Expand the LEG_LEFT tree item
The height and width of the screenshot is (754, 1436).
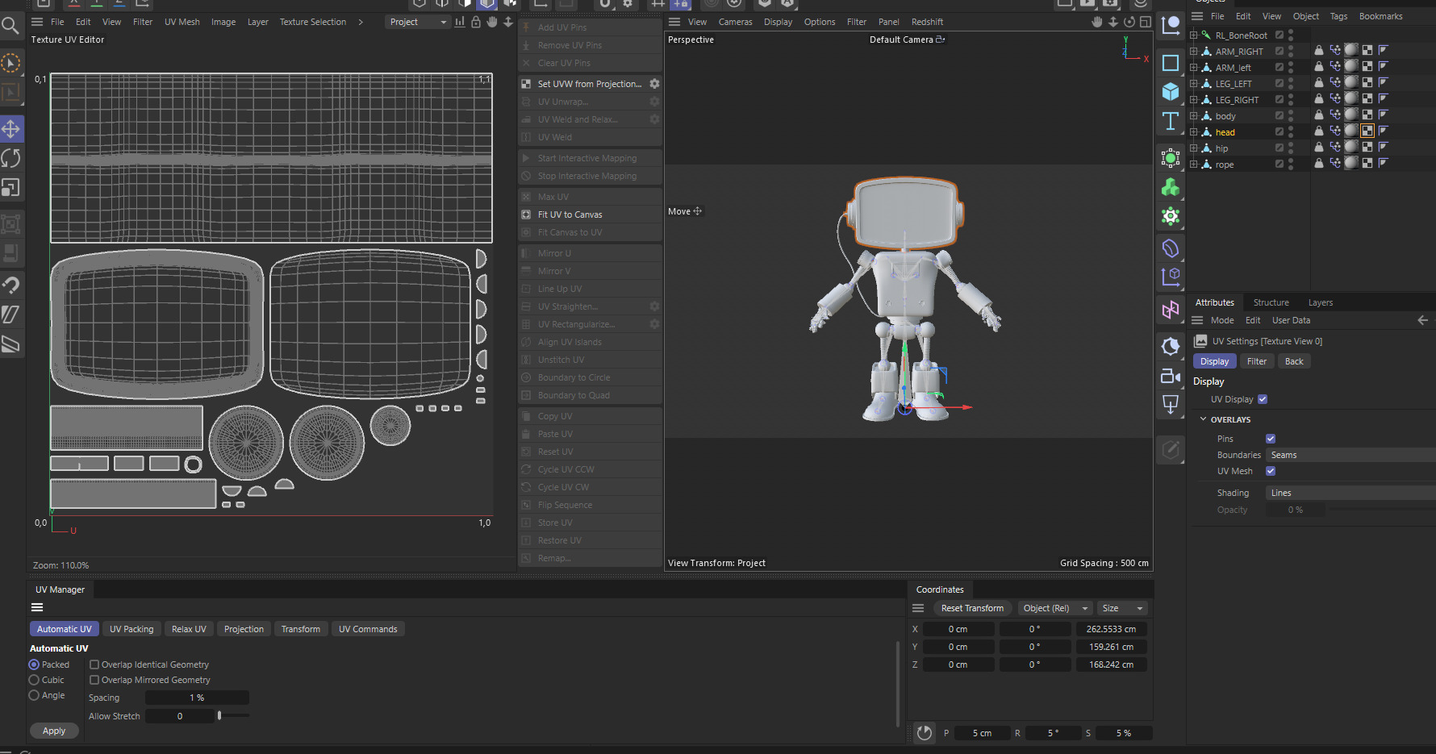[1193, 83]
